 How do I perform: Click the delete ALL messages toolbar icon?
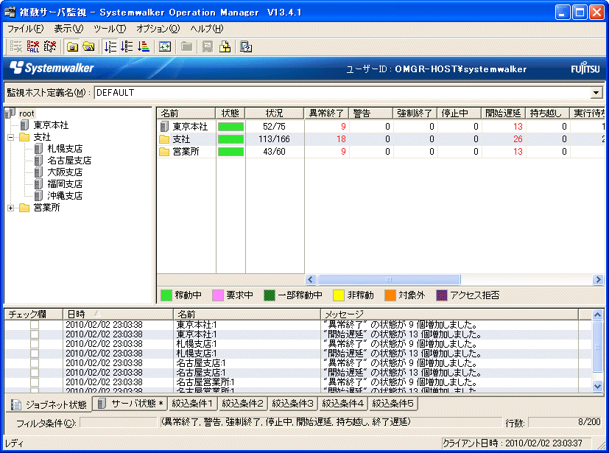(33, 46)
